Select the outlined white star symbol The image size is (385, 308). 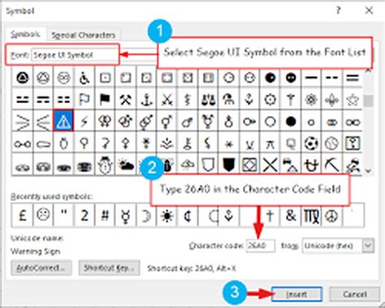(353, 100)
